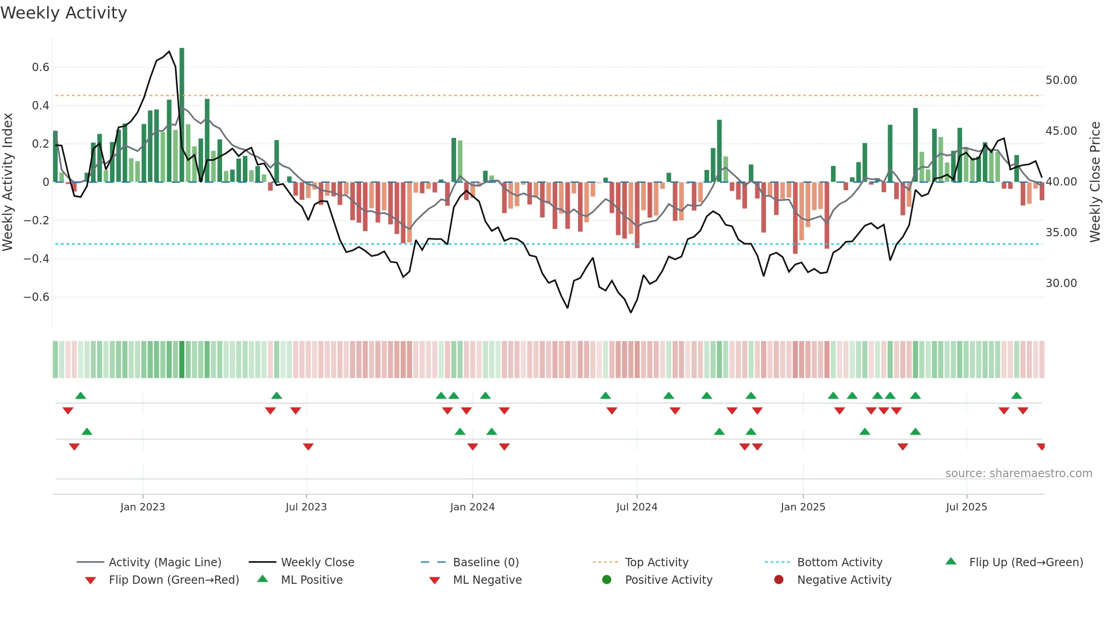Click the 45.00 price axis tick label
Screen dimensions: 1108x623
pos(1061,131)
